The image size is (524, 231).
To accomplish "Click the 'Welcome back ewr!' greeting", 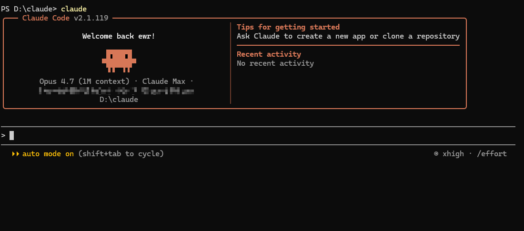I will 119,36.
